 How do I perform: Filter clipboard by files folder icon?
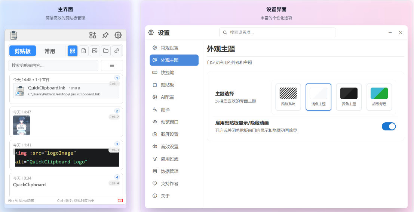(106, 51)
